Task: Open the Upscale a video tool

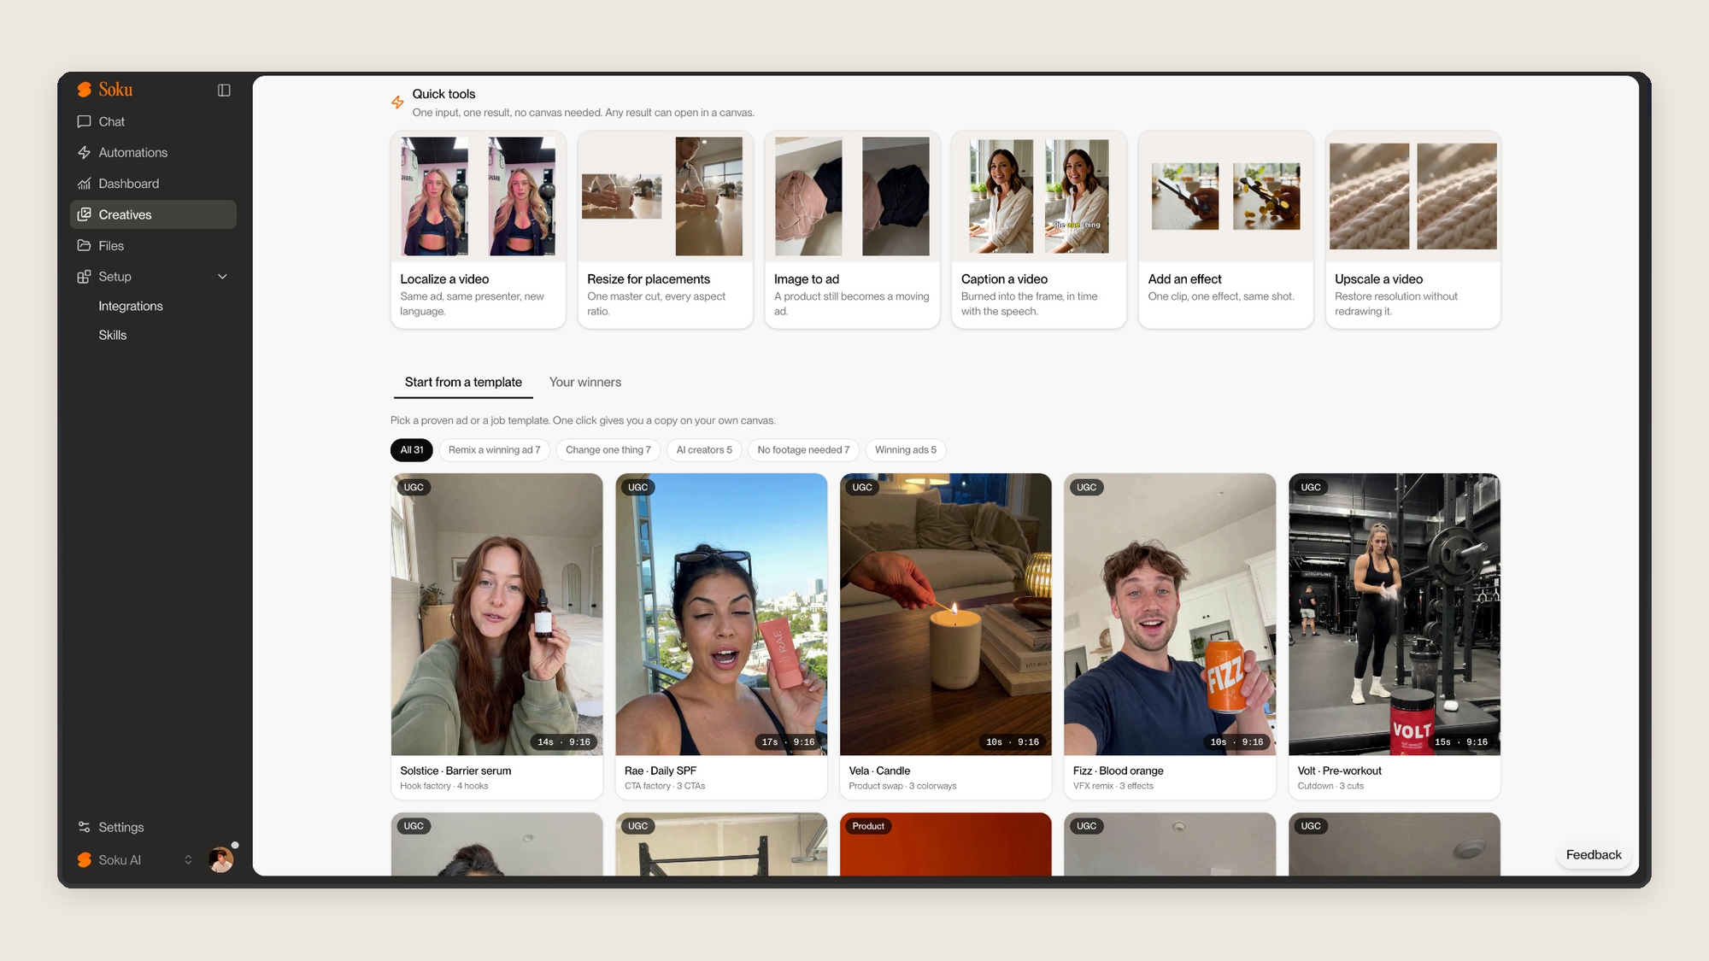Action: point(1413,229)
